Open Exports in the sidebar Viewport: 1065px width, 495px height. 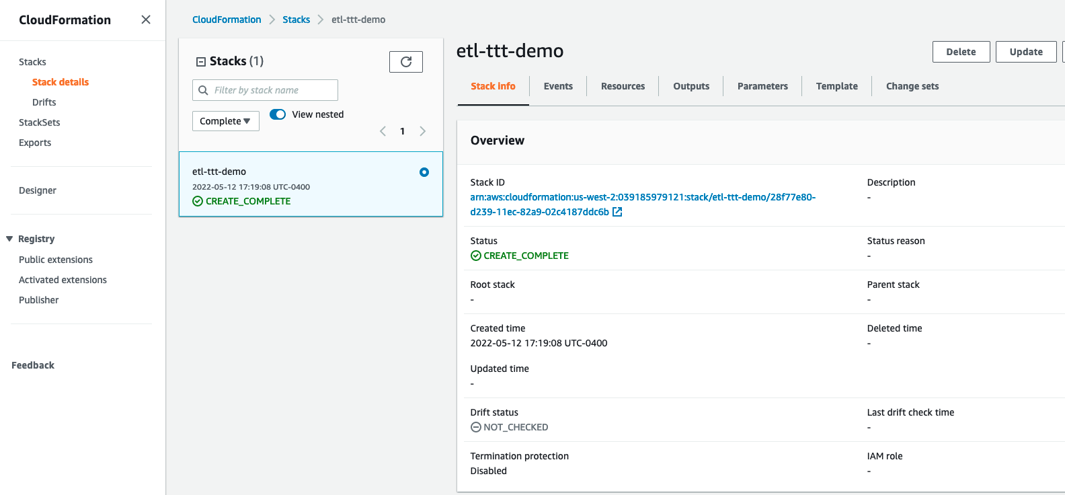[35, 143]
